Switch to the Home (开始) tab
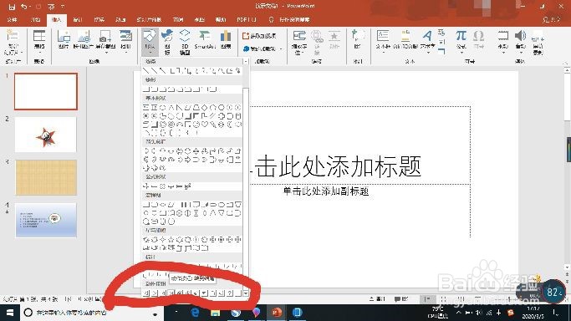 point(35,20)
